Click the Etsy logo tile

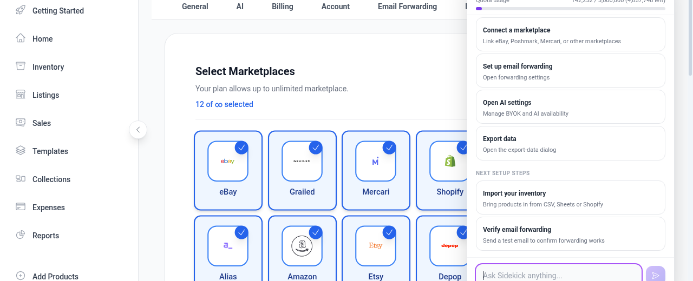point(376,246)
